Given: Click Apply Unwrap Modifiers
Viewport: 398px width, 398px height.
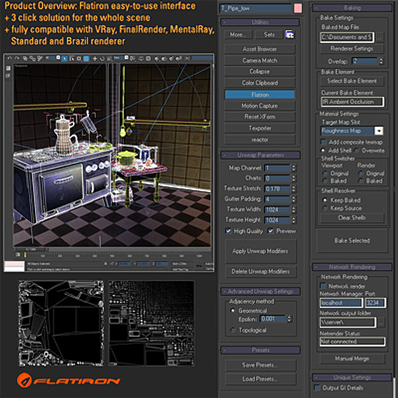Looking at the screenshot, I should tap(261, 251).
